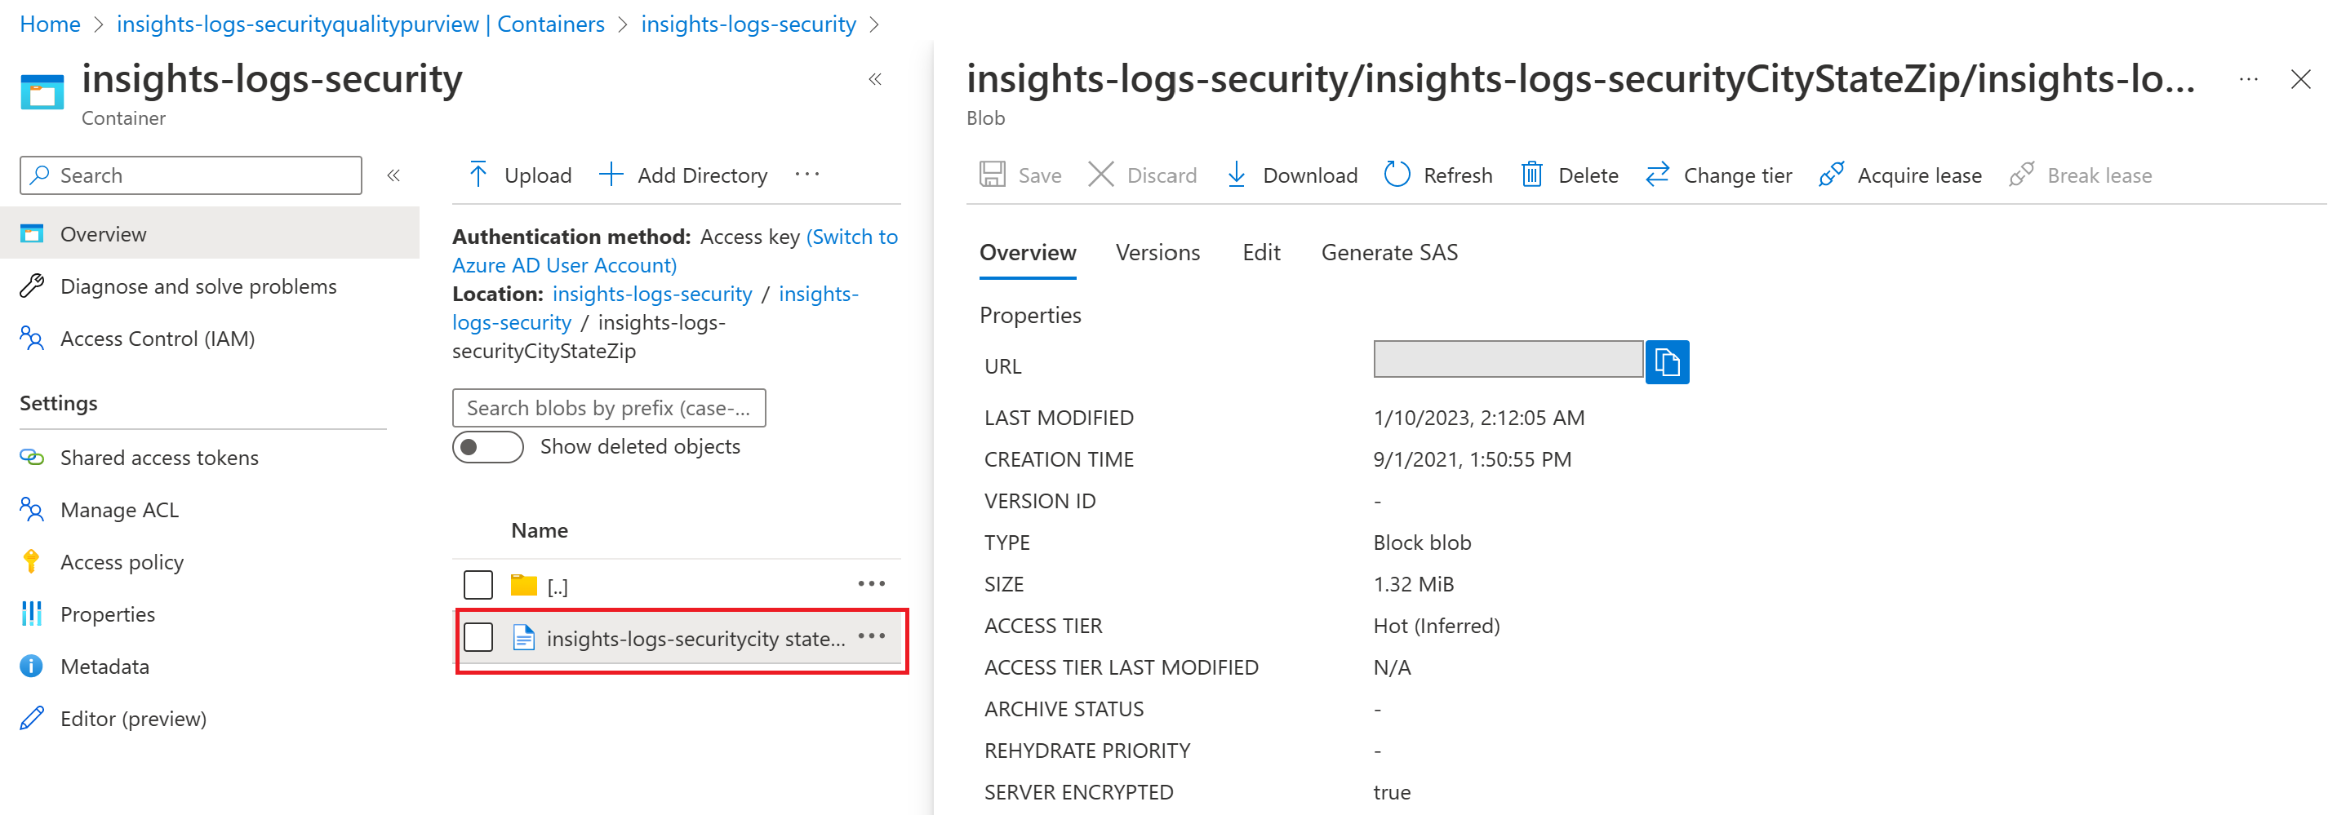This screenshot has height=815, width=2337.
Task: Refresh the blob properties
Action: click(1438, 174)
